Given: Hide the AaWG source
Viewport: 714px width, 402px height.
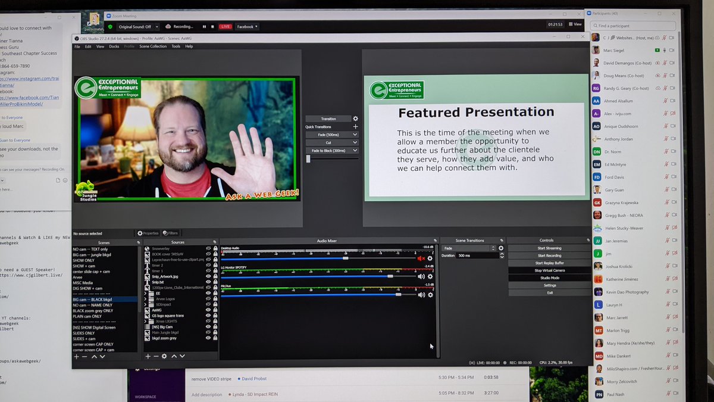Looking at the screenshot, I should 208,310.
